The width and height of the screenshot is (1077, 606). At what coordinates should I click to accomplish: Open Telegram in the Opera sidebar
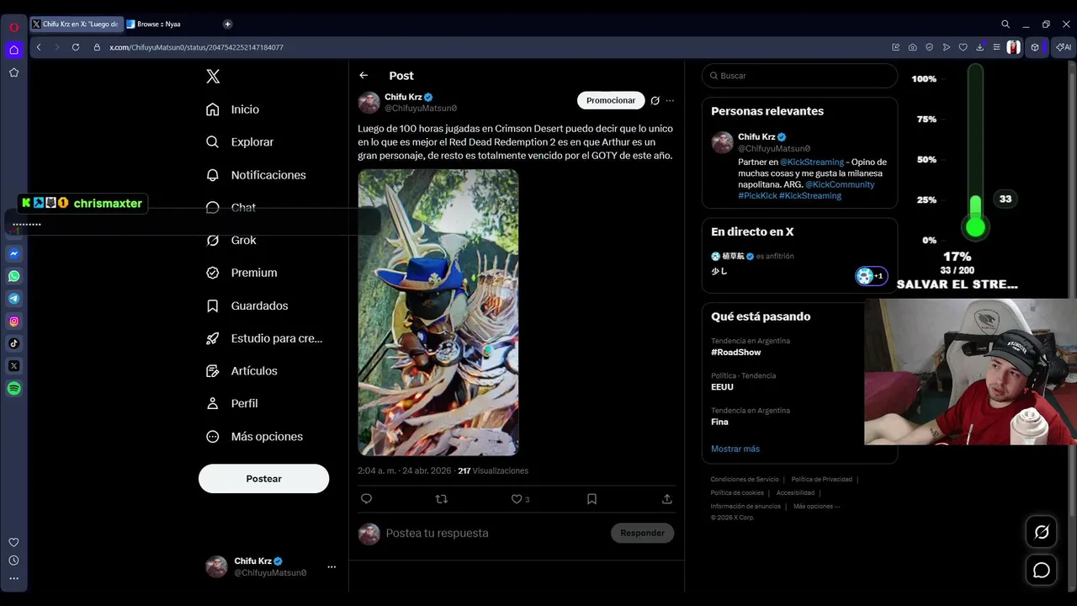[13, 298]
